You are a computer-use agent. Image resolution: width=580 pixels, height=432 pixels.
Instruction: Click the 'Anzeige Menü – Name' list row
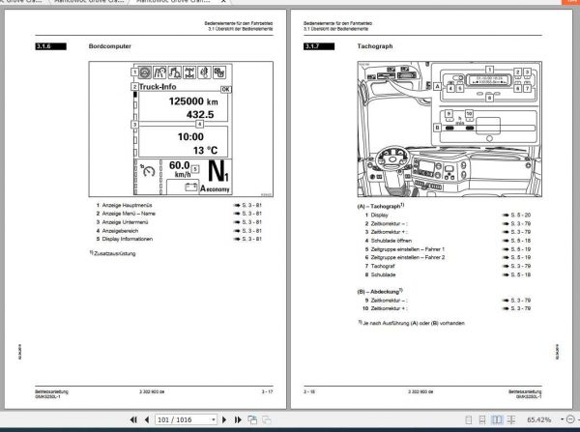(x=179, y=214)
